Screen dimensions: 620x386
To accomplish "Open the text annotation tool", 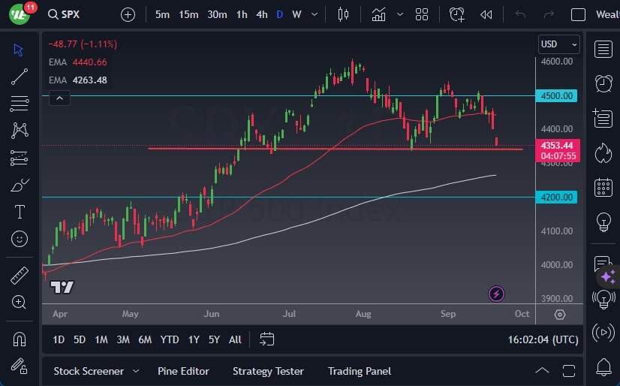I will [20, 212].
